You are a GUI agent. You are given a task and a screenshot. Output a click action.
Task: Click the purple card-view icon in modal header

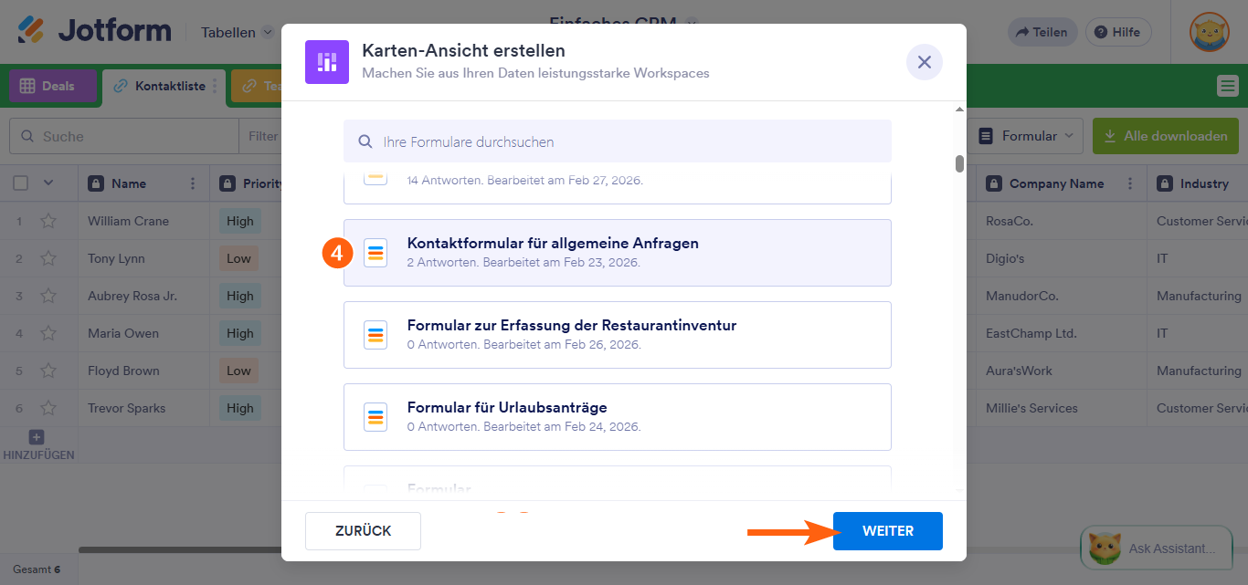[x=327, y=61]
